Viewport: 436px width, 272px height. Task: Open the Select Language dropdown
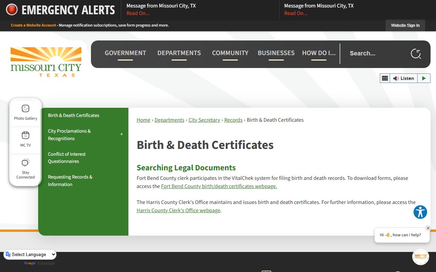click(30, 254)
